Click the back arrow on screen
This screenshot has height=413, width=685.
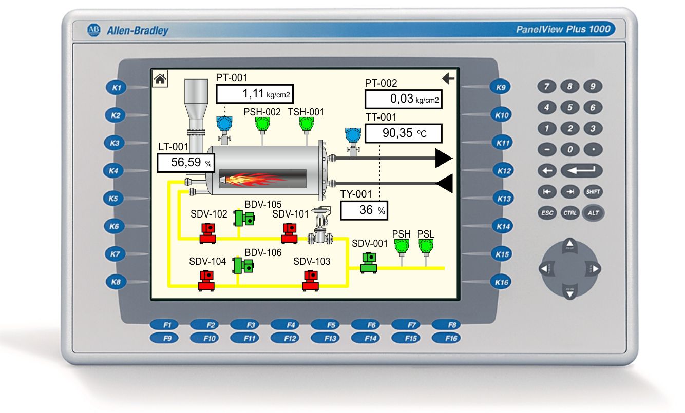pos(448,78)
